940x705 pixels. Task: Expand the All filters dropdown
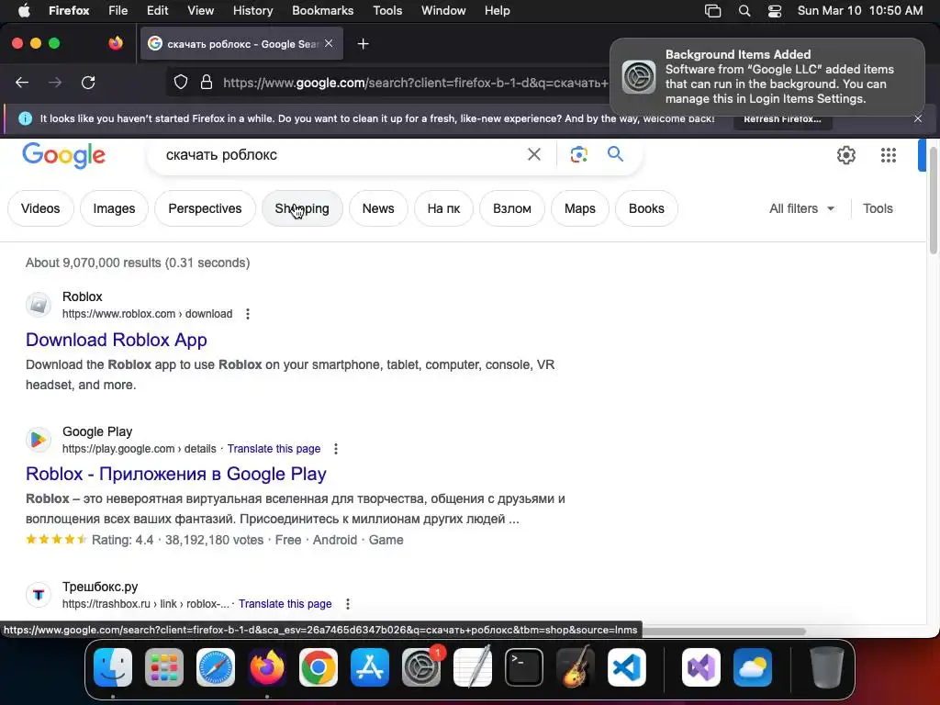tap(801, 208)
